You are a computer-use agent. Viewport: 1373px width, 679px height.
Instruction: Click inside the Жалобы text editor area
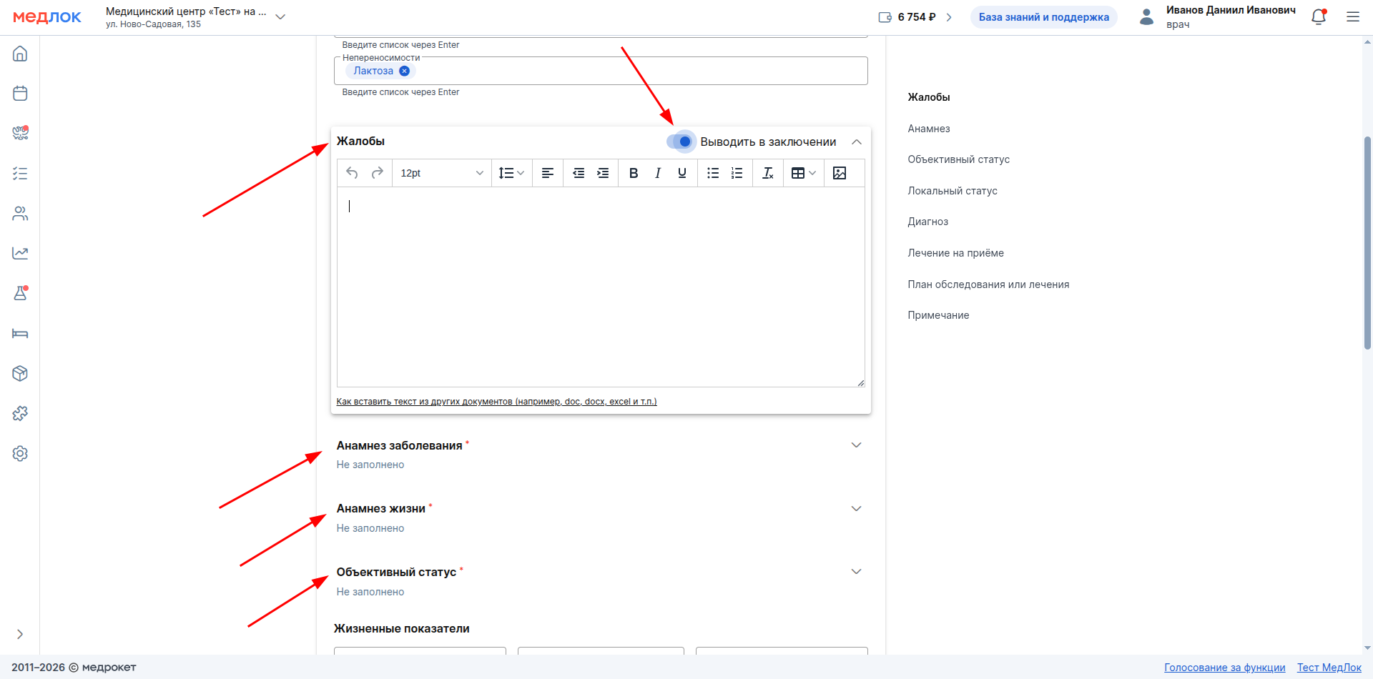[x=601, y=286]
